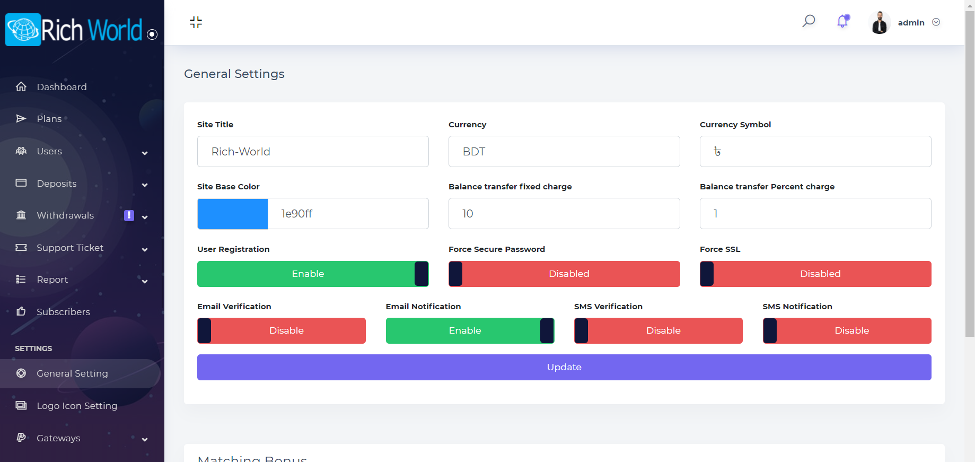Click the Subscribers thumbs-up icon
The width and height of the screenshot is (975, 462).
tap(21, 311)
